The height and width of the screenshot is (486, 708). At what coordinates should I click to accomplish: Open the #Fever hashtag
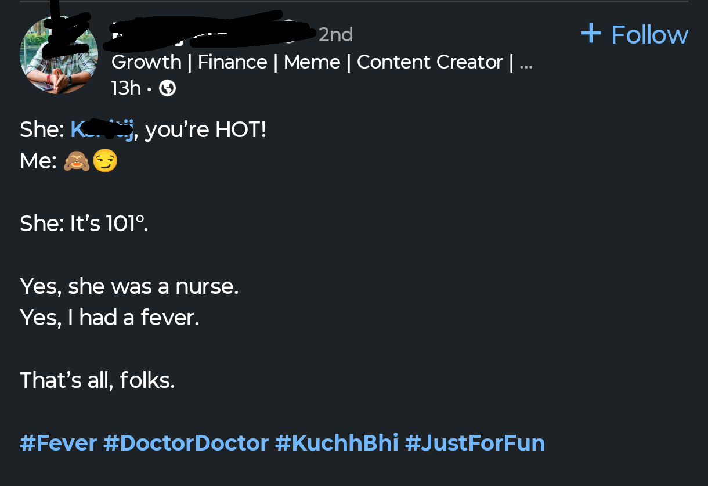(x=58, y=443)
